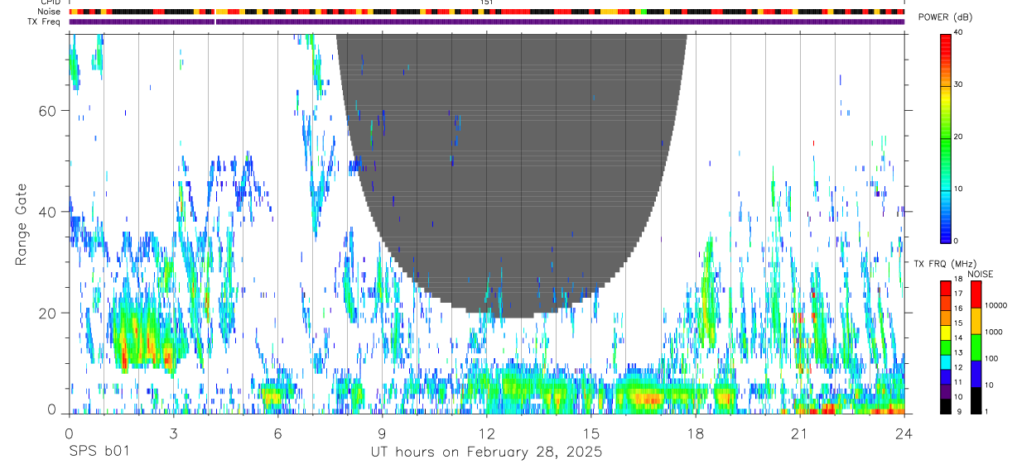Select the 'NOISE' legend title
Viewport: 1017px width, 469px height.
pyautogui.click(x=980, y=274)
